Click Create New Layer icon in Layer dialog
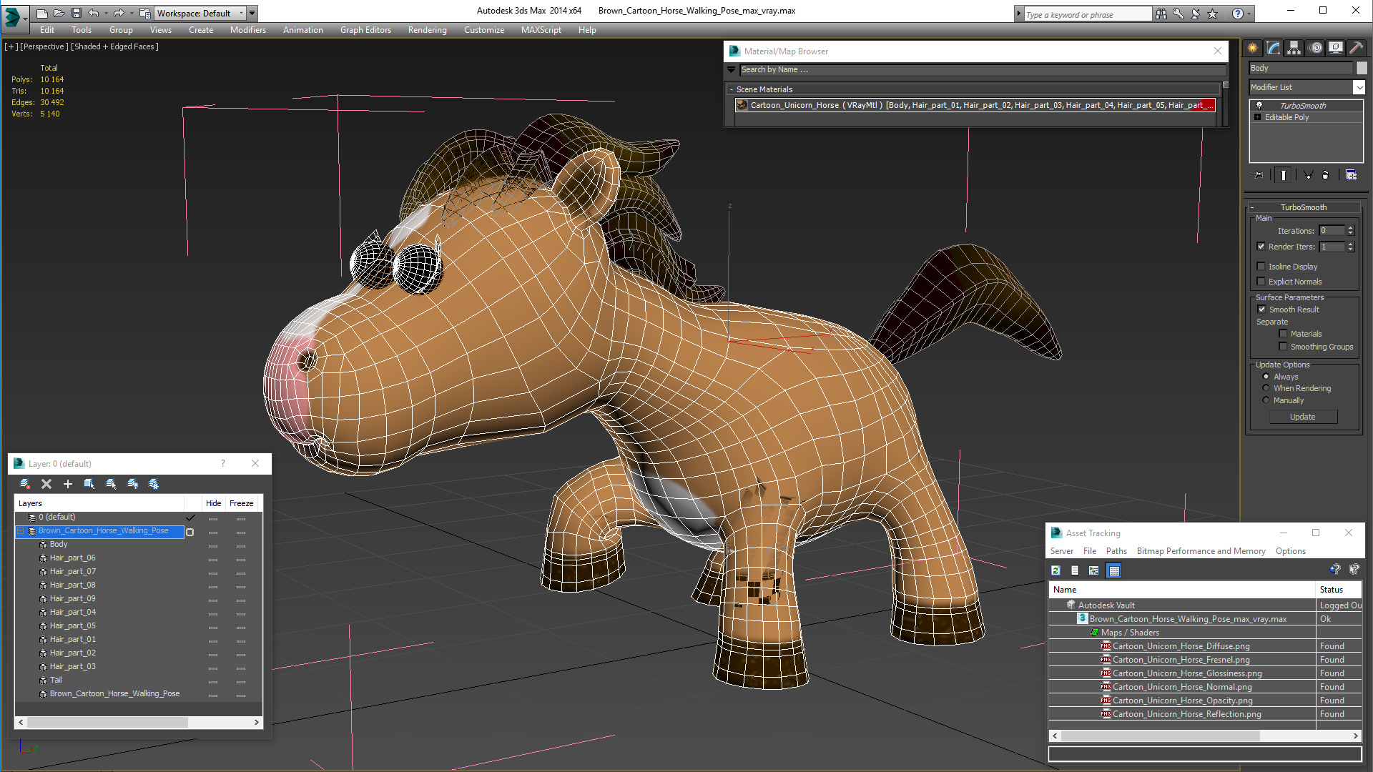 click(25, 484)
